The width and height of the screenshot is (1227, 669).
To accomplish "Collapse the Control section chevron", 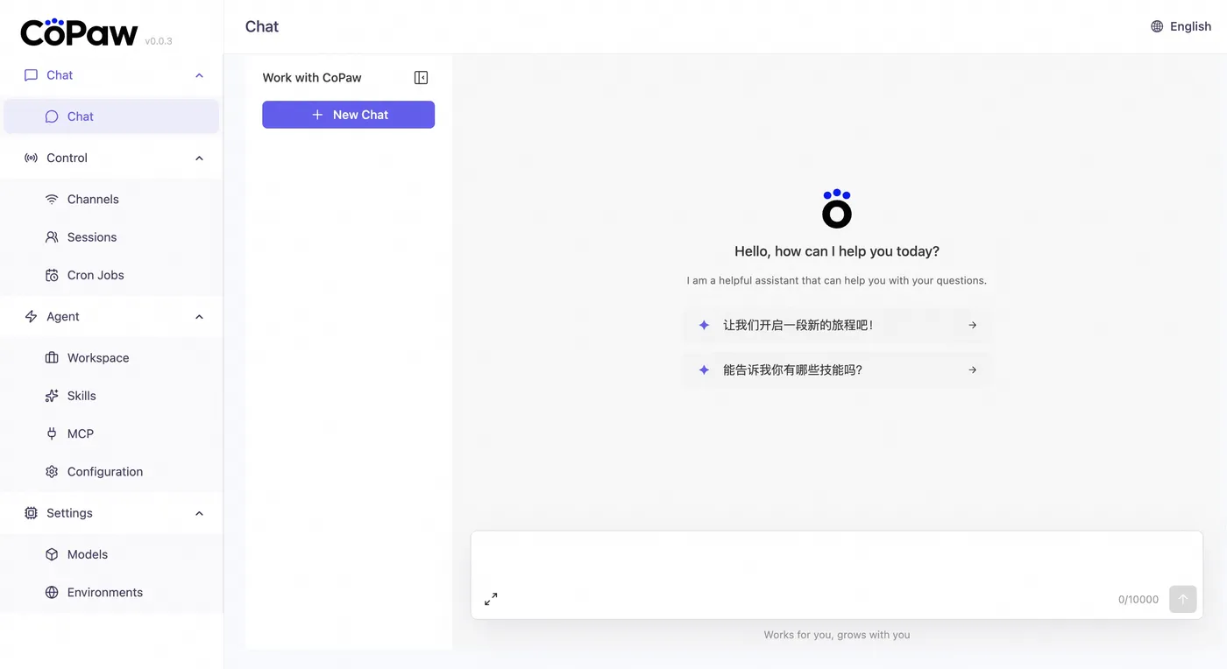I will pyautogui.click(x=199, y=158).
